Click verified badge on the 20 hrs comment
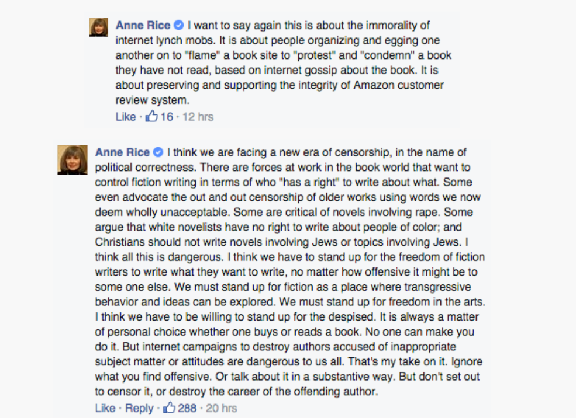Viewport: 576px width, 418px height. click(x=158, y=152)
